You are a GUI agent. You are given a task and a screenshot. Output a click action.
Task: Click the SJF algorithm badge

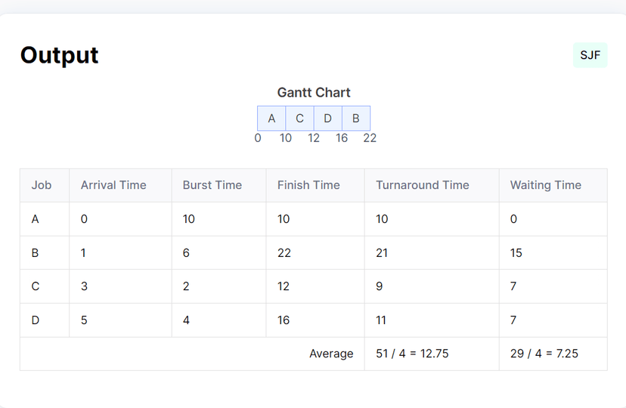point(590,55)
